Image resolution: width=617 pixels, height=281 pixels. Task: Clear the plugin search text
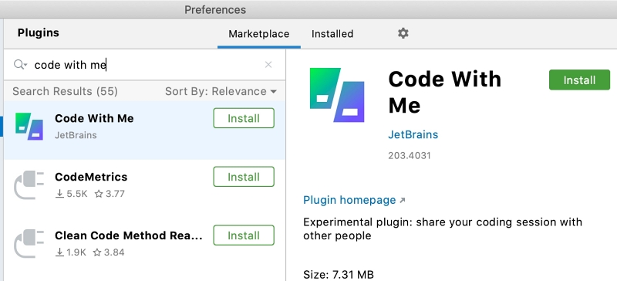tap(268, 65)
